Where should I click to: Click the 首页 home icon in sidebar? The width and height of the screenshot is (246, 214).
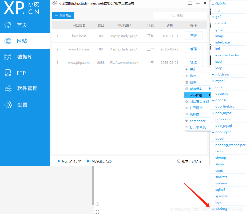coord(8,25)
